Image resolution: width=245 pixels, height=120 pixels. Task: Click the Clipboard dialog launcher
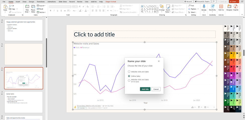click(x=23, y=15)
